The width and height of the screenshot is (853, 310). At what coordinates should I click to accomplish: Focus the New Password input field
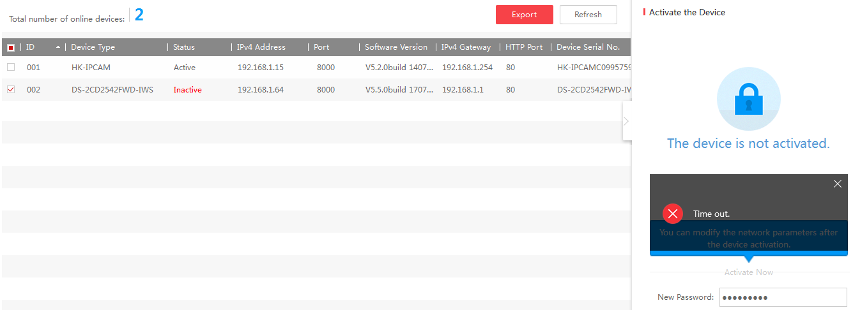(783, 297)
